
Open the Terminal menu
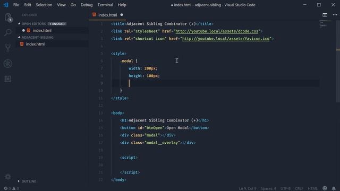tap(105, 5)
